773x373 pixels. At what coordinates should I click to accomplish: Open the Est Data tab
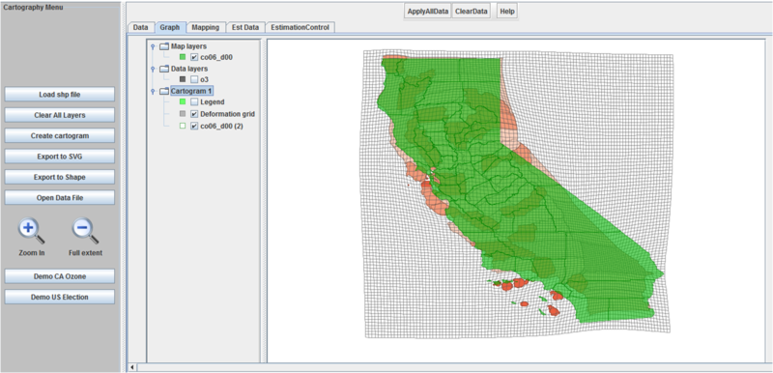pos(245,28)
